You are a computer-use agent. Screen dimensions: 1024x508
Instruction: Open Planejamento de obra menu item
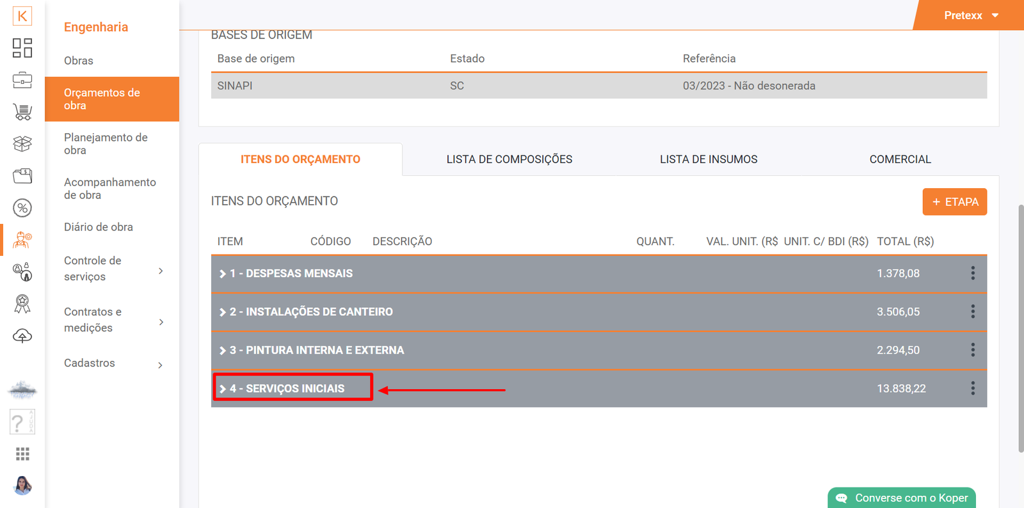(x=106, y=144)
